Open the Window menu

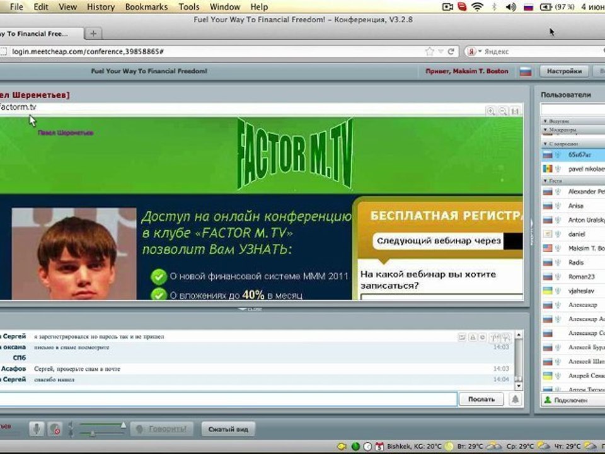[x=225, y=6]
